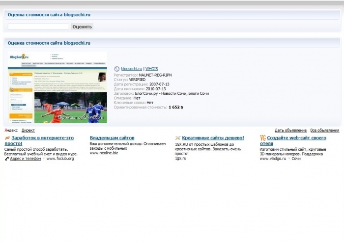The height and width of the screenshot is (243, 344).
Task: Open the Креативные сайты дешево! ad
Action: click(x=213, y=138)
